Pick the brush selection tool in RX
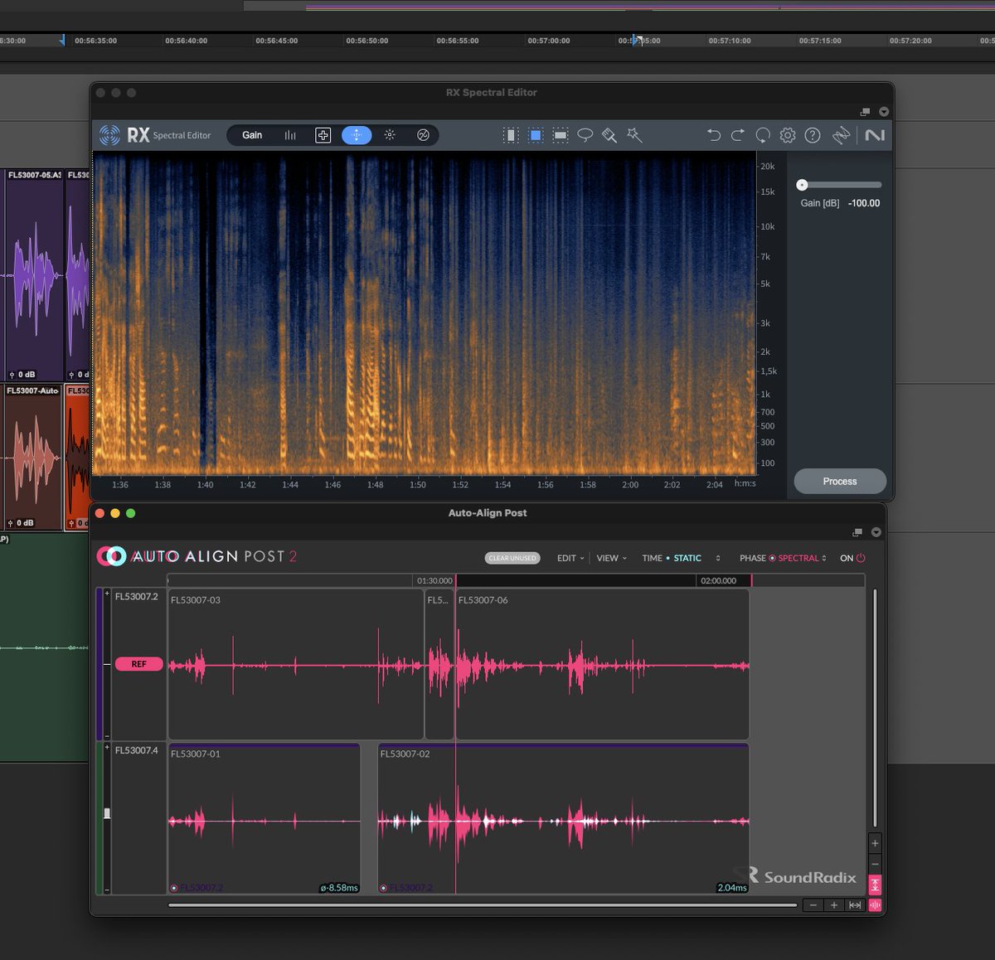Image resolution: width=995 pixels, height=960 pixels. pyautogui.click(x=609, y=135)
